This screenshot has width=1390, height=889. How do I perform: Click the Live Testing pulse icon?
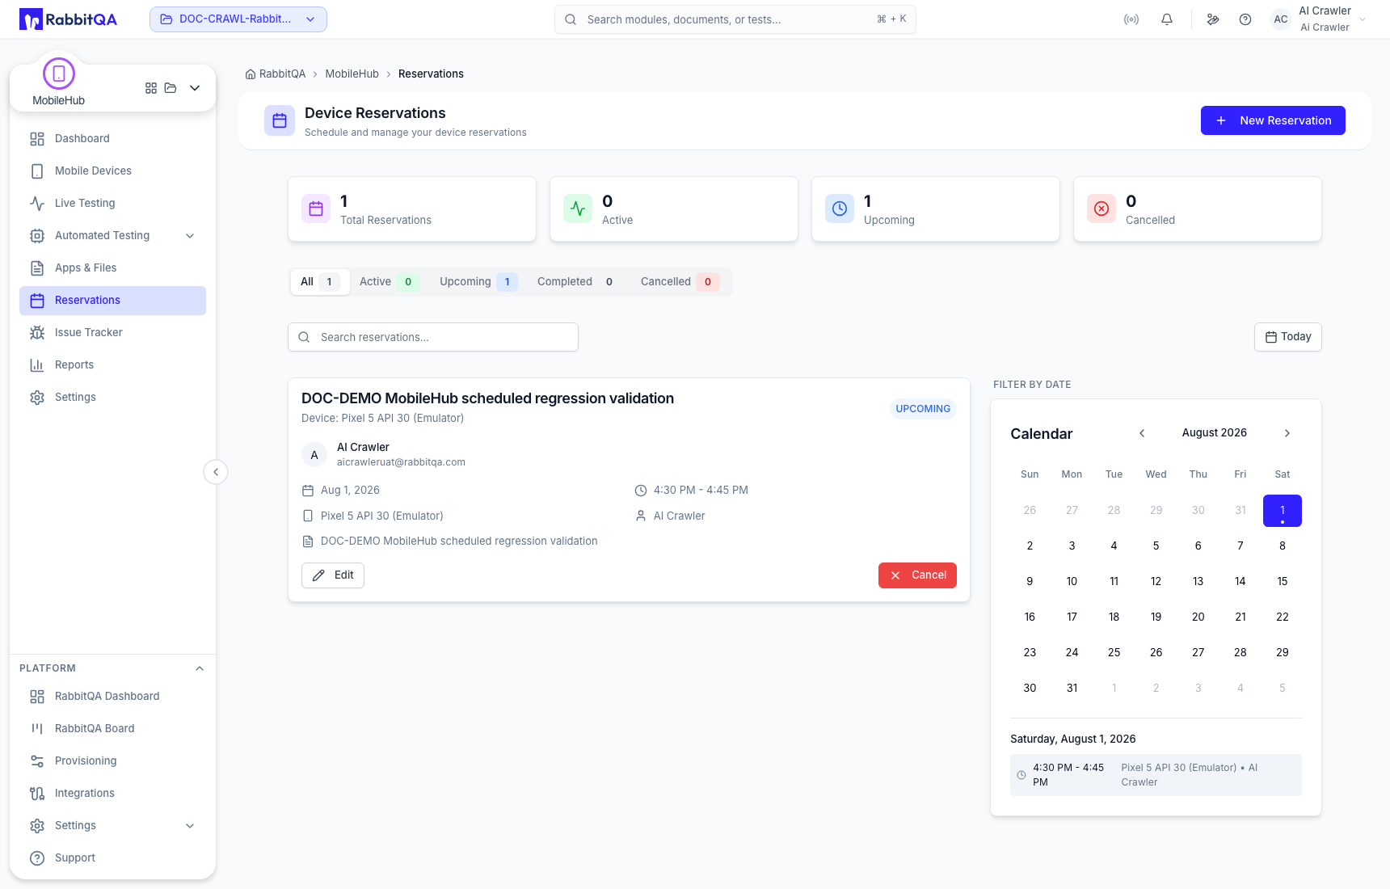37,204
